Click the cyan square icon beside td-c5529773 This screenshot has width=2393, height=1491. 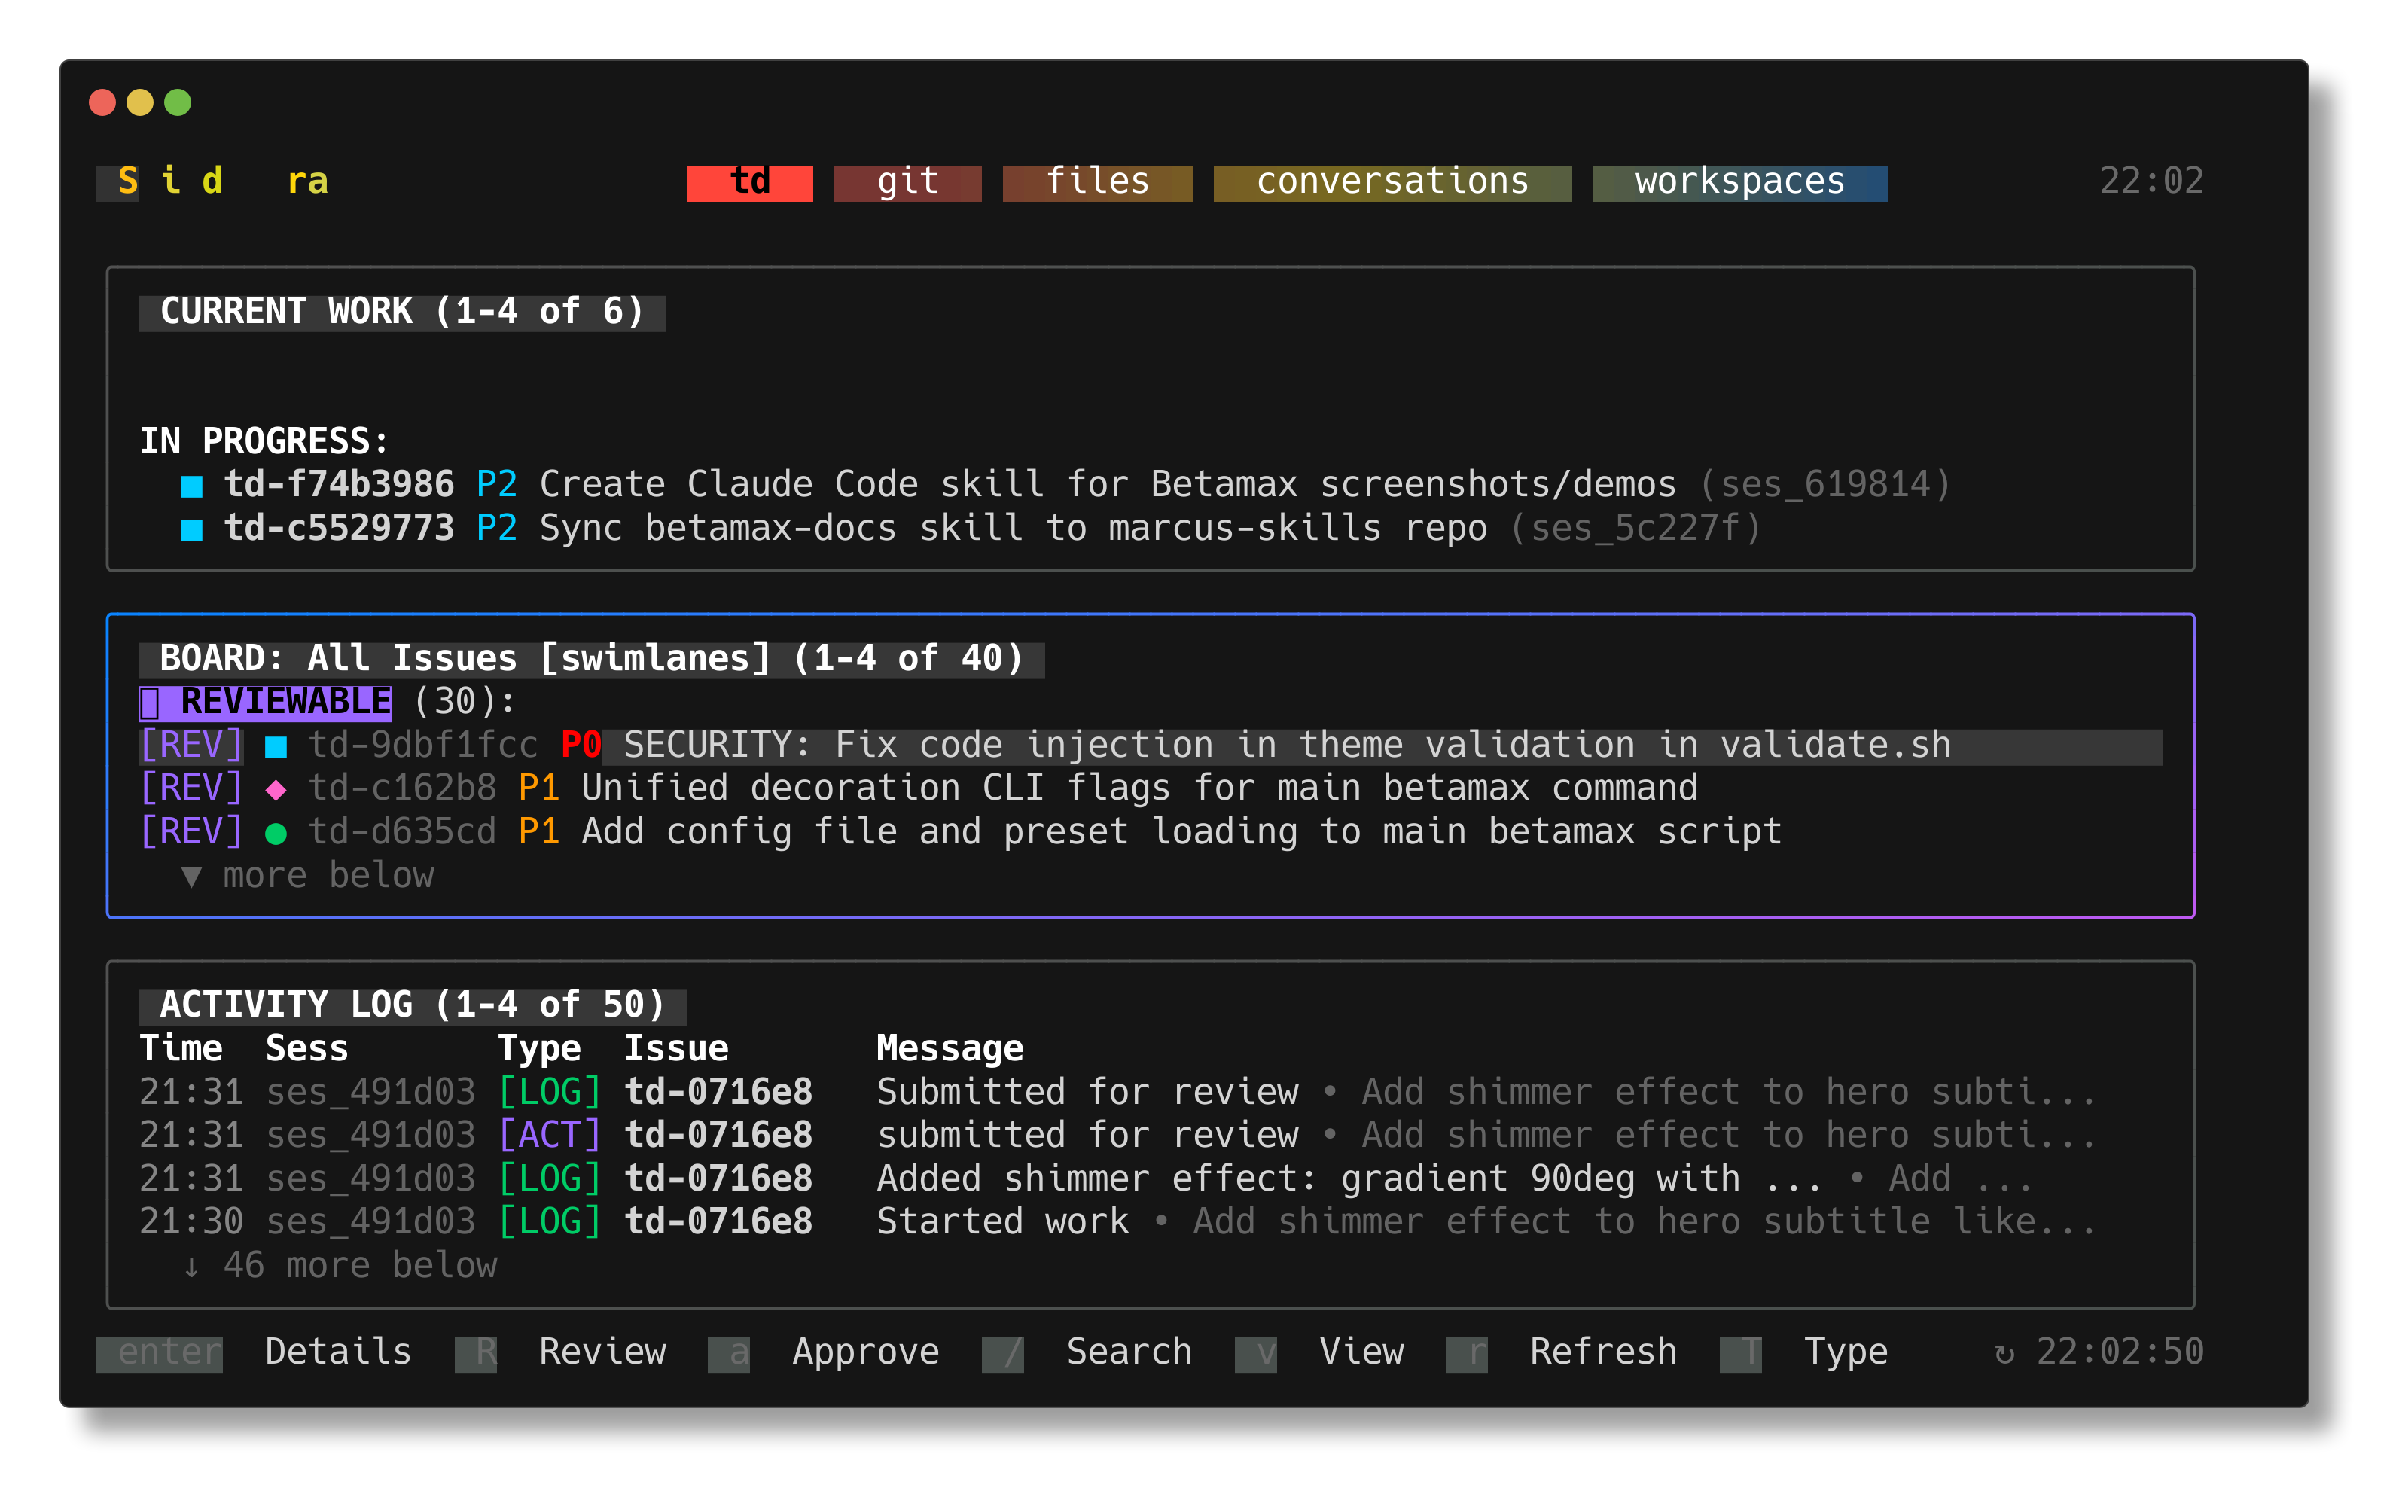tap(191, 529)
